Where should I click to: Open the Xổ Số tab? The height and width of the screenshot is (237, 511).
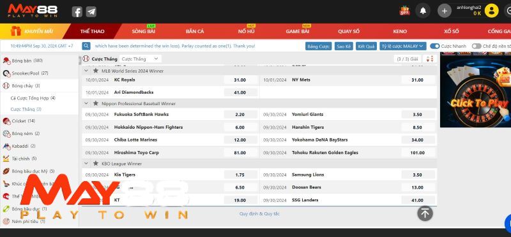(x=452, y=31)
